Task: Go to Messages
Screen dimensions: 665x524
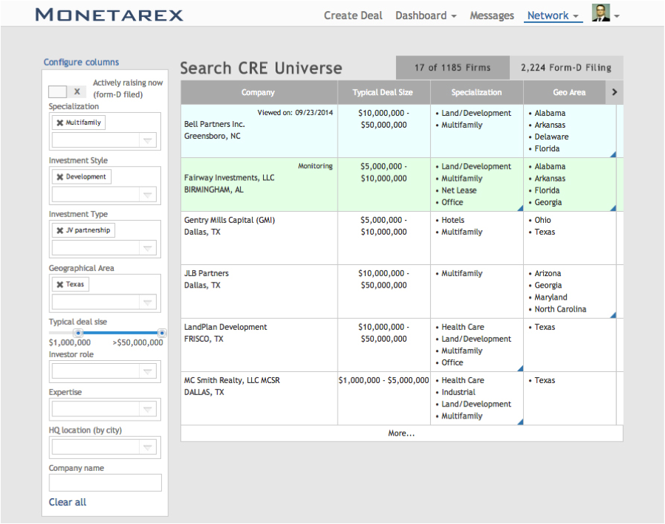Action: (x=491, y=15)
